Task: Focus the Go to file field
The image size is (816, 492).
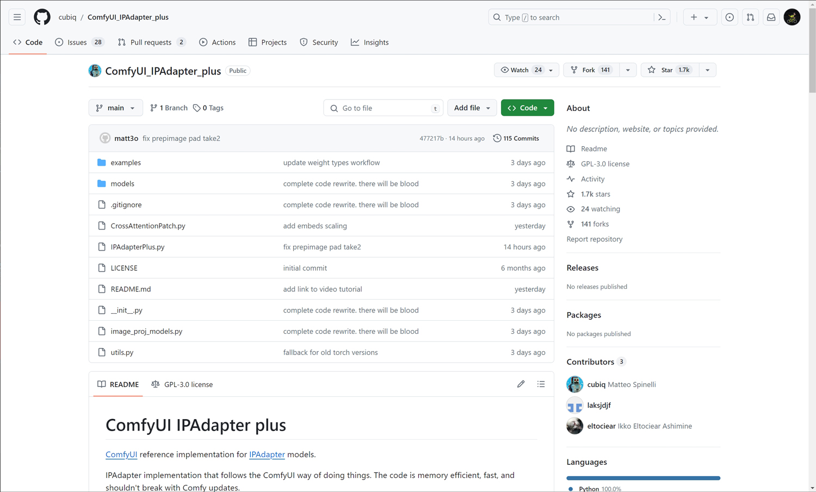Action: point(384,108)
